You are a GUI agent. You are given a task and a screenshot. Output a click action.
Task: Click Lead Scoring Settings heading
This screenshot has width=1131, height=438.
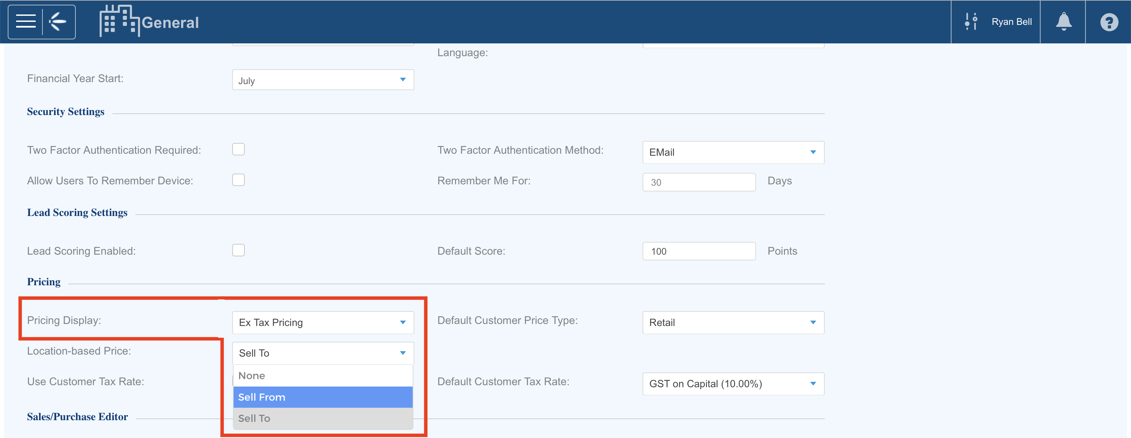pyautogui.click(x=77, y=212)
